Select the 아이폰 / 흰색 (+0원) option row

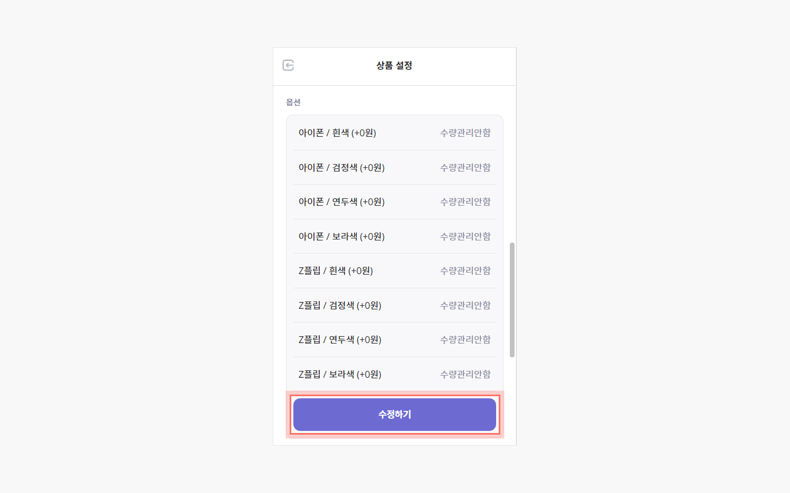coord(394,133)
